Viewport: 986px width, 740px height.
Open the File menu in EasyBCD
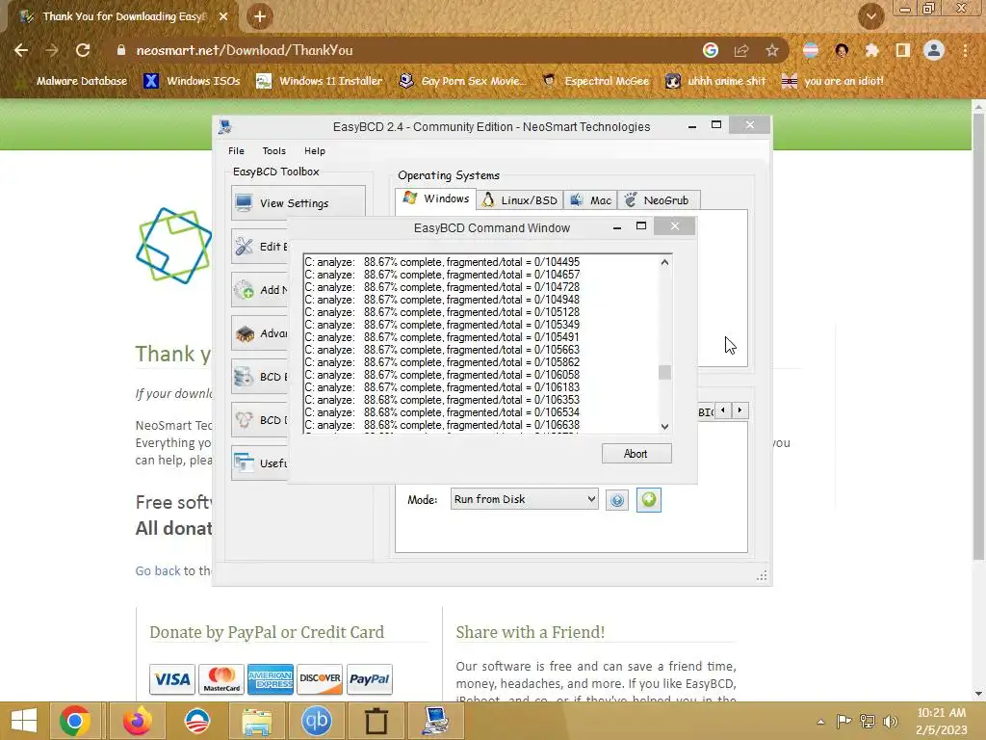(x=237, y=151)
